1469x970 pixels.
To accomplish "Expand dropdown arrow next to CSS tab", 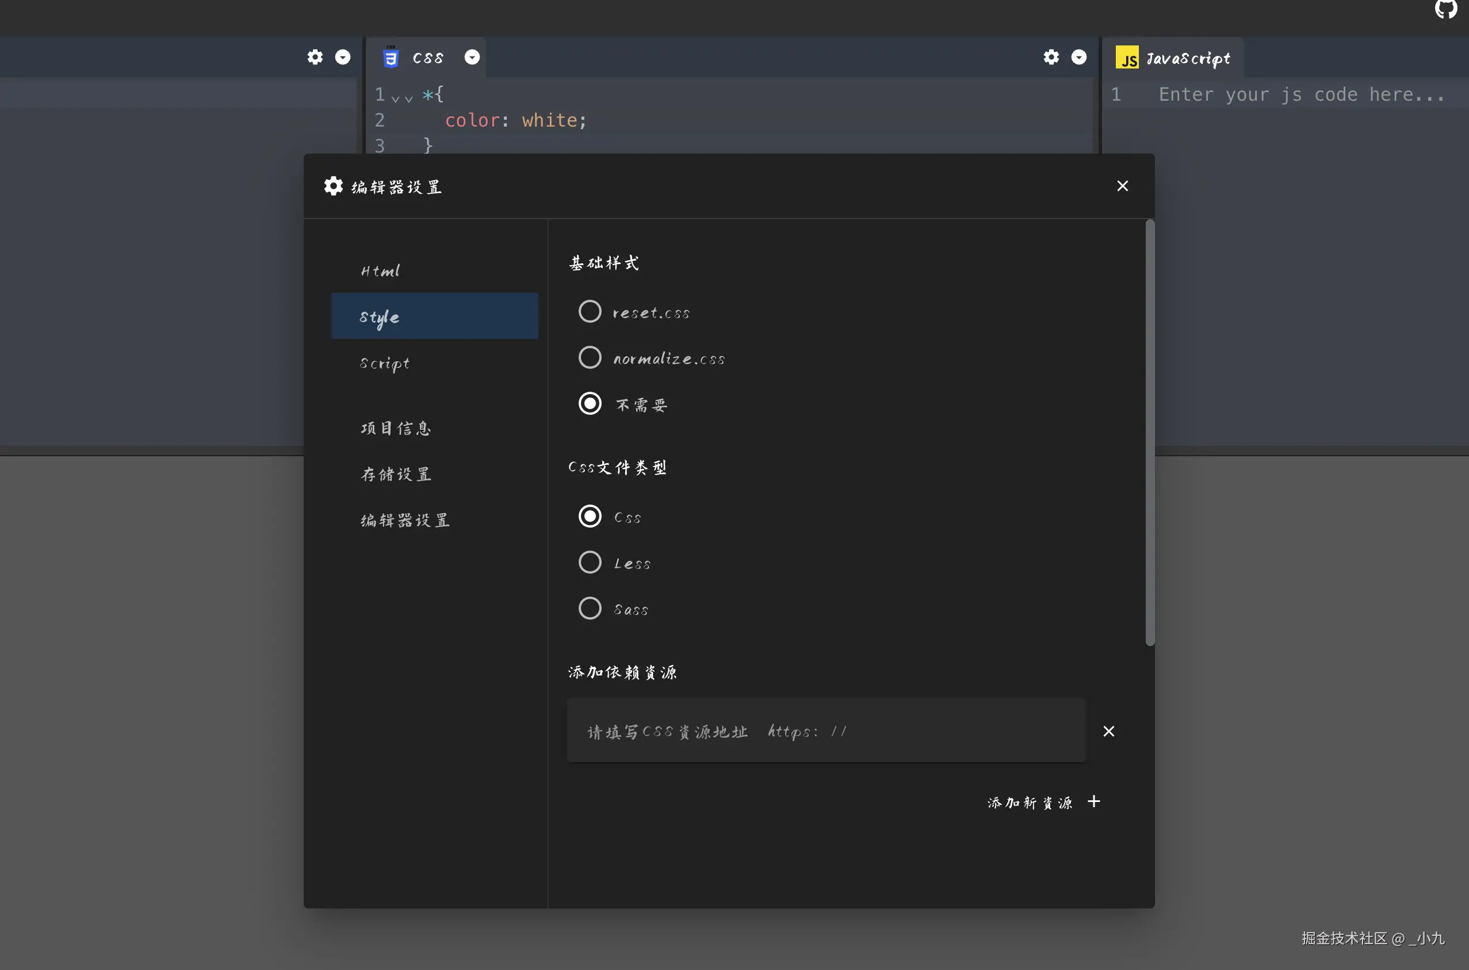I will tap(472, 57).
